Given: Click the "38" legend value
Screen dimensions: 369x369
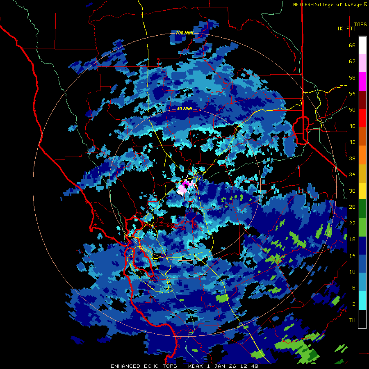Looking at the screenshot, I should pyautogui.click(x=352, y=158).
